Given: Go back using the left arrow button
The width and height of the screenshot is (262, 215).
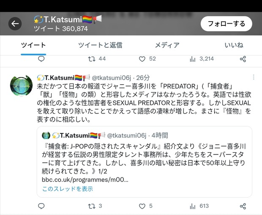Looking at the screenshot, I should [x=15, y=24].
